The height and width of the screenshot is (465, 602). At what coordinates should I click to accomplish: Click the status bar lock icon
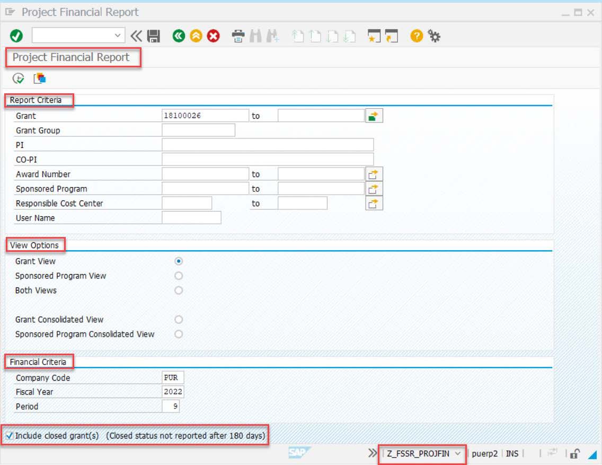click(x=575, y=453)
